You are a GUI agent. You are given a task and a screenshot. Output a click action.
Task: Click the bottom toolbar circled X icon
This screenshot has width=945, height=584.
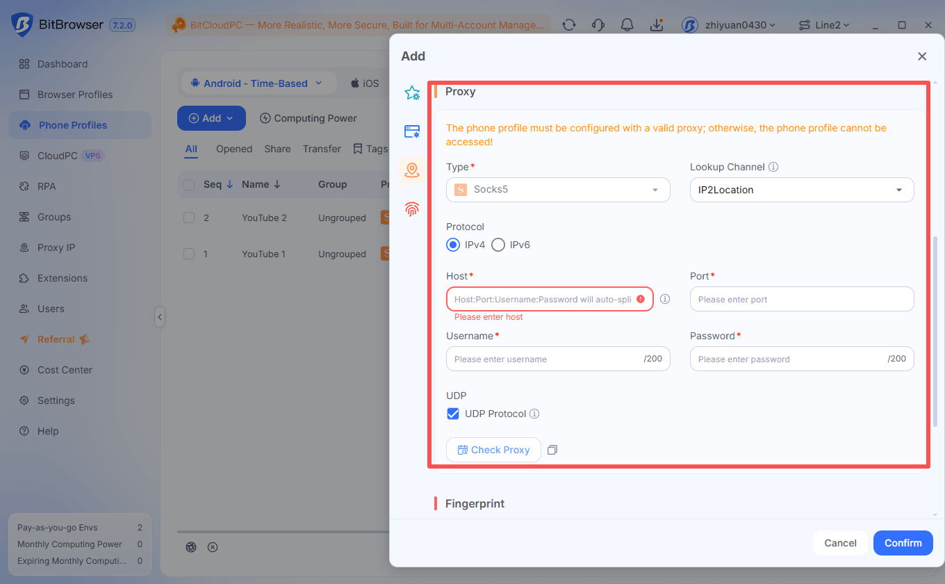[x=213, y=547]
